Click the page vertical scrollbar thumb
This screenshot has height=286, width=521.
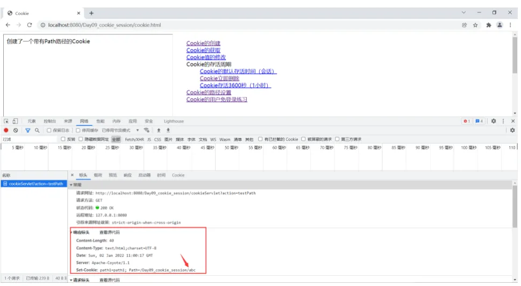(515, 55)
